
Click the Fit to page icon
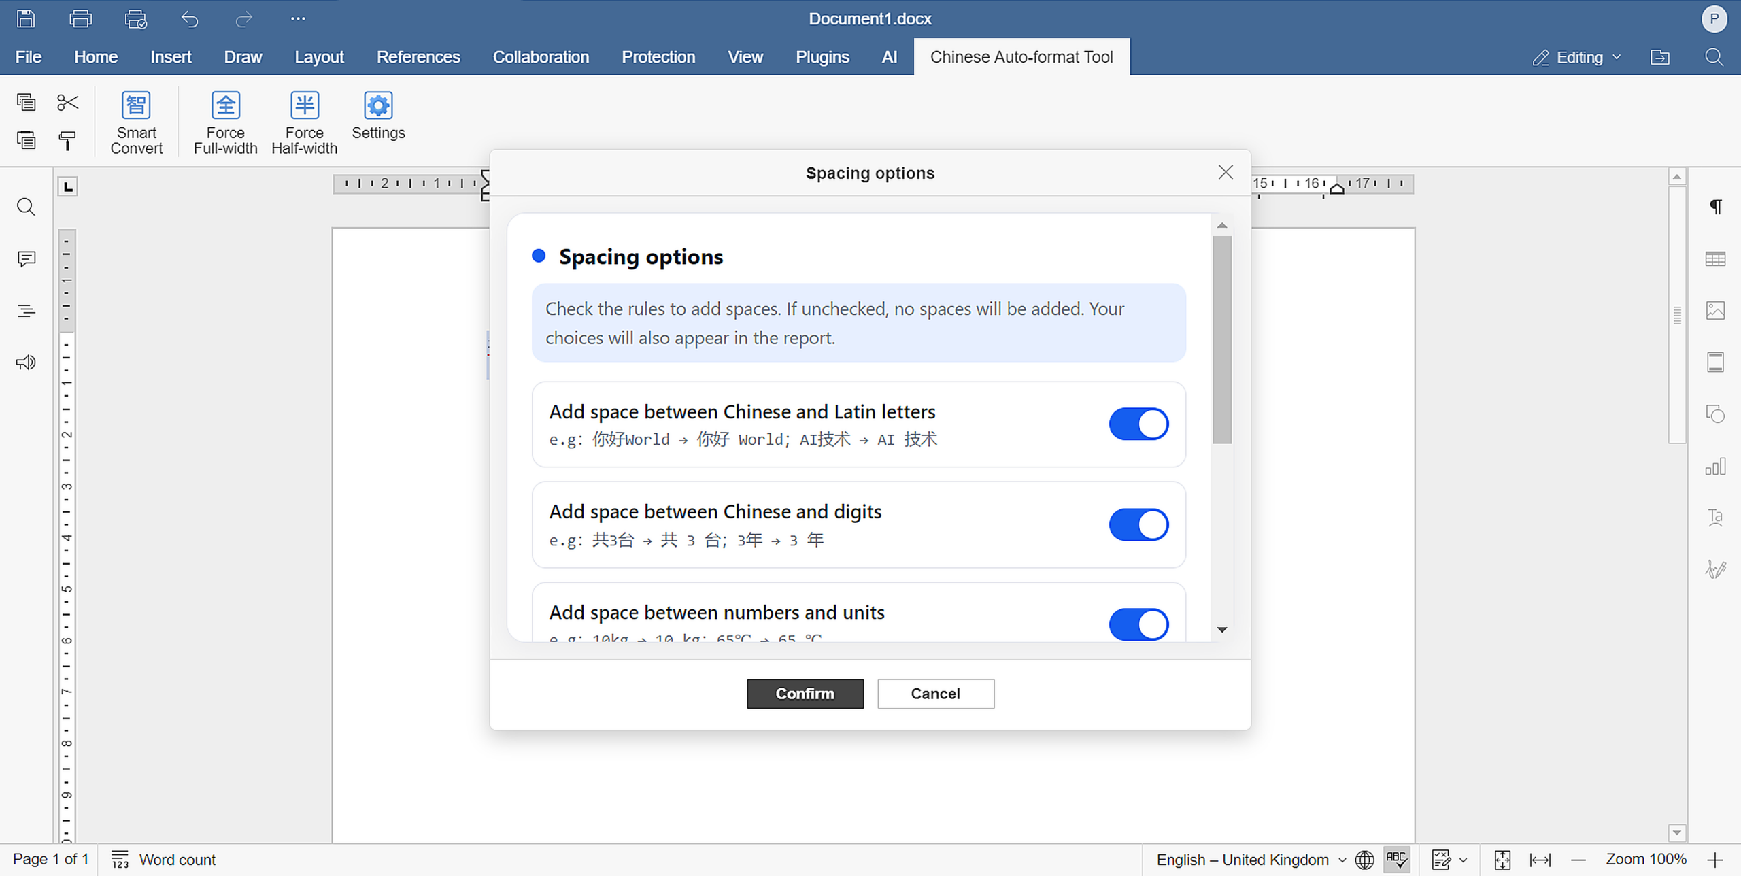pyautogui.click(x=1502, y=860)
